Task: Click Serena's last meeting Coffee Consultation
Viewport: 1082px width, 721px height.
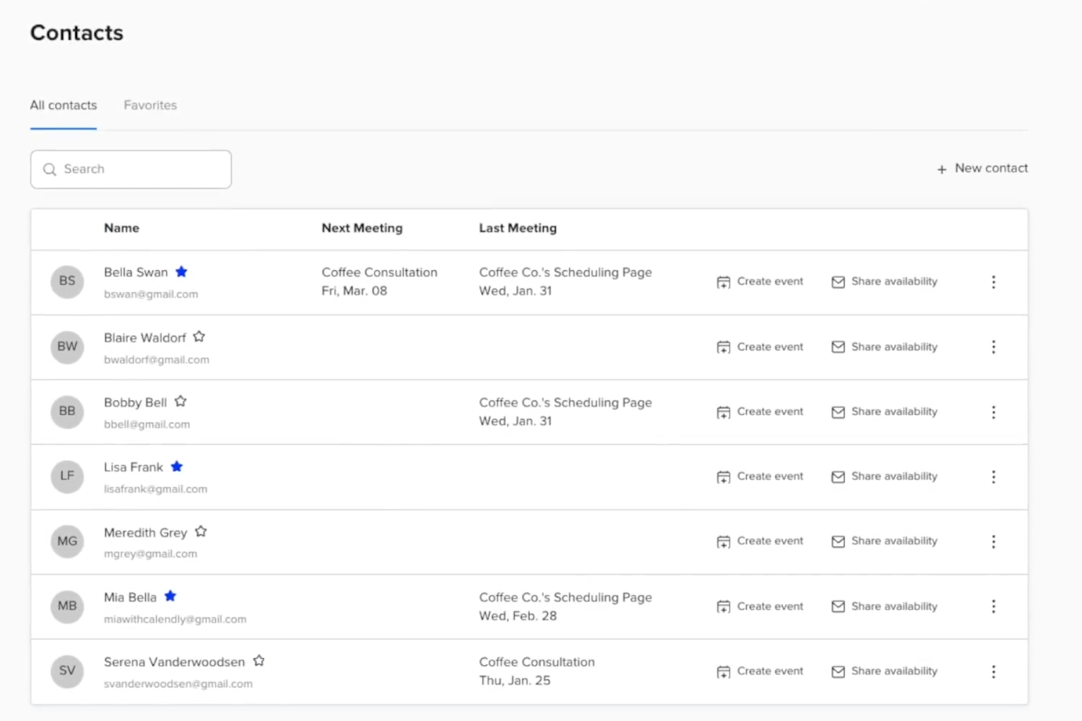Action: [537, 662]
